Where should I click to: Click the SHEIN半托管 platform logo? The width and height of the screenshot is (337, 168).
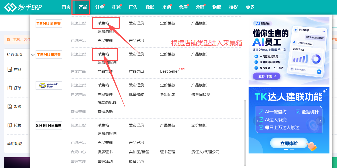click(x=49, y=125)
